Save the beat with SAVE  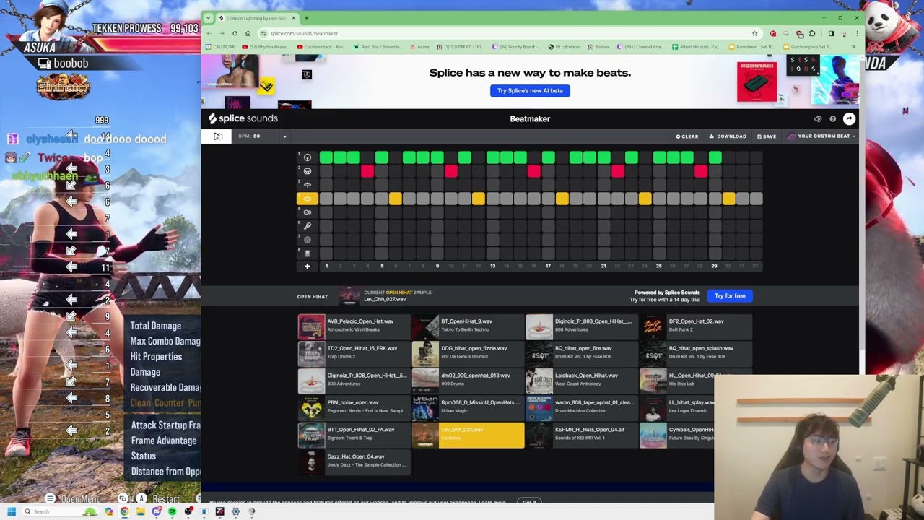pyautogui.click(x=767, y=136)
